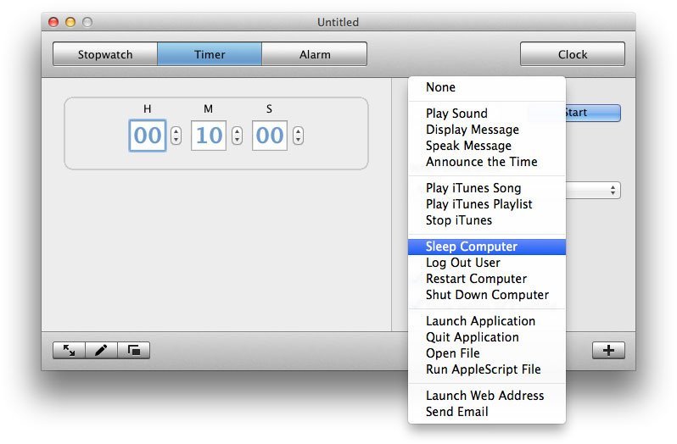Choose Speak Message option
The height and width of the screenshot is (444, 677).
[x=487, y=146]
